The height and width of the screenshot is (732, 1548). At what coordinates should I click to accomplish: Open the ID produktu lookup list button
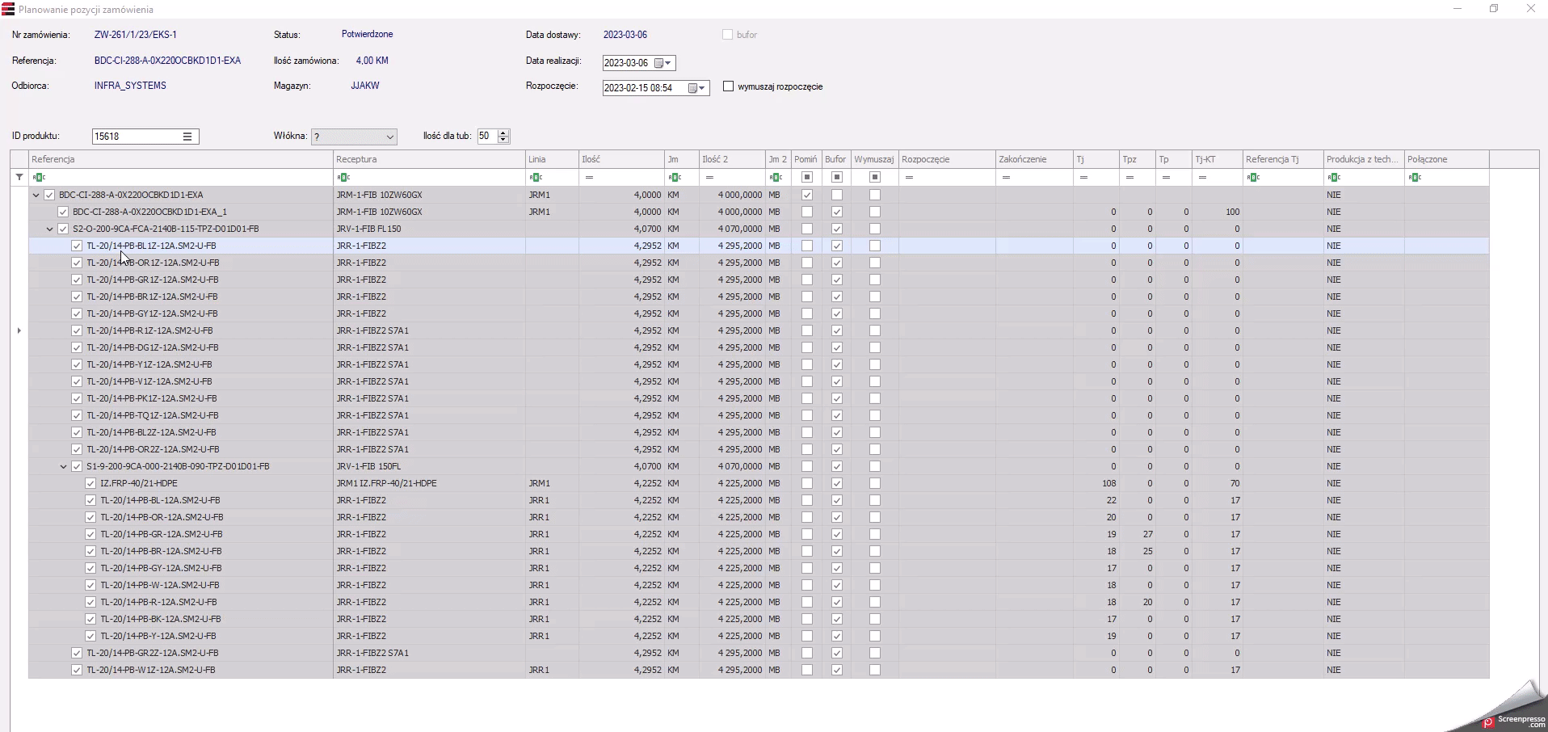click(x=187, y=137)
